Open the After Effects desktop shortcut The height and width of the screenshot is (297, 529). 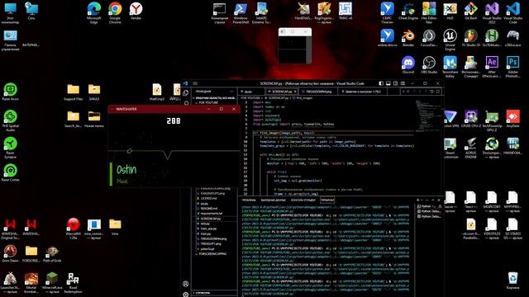click(x=492, y=67)
